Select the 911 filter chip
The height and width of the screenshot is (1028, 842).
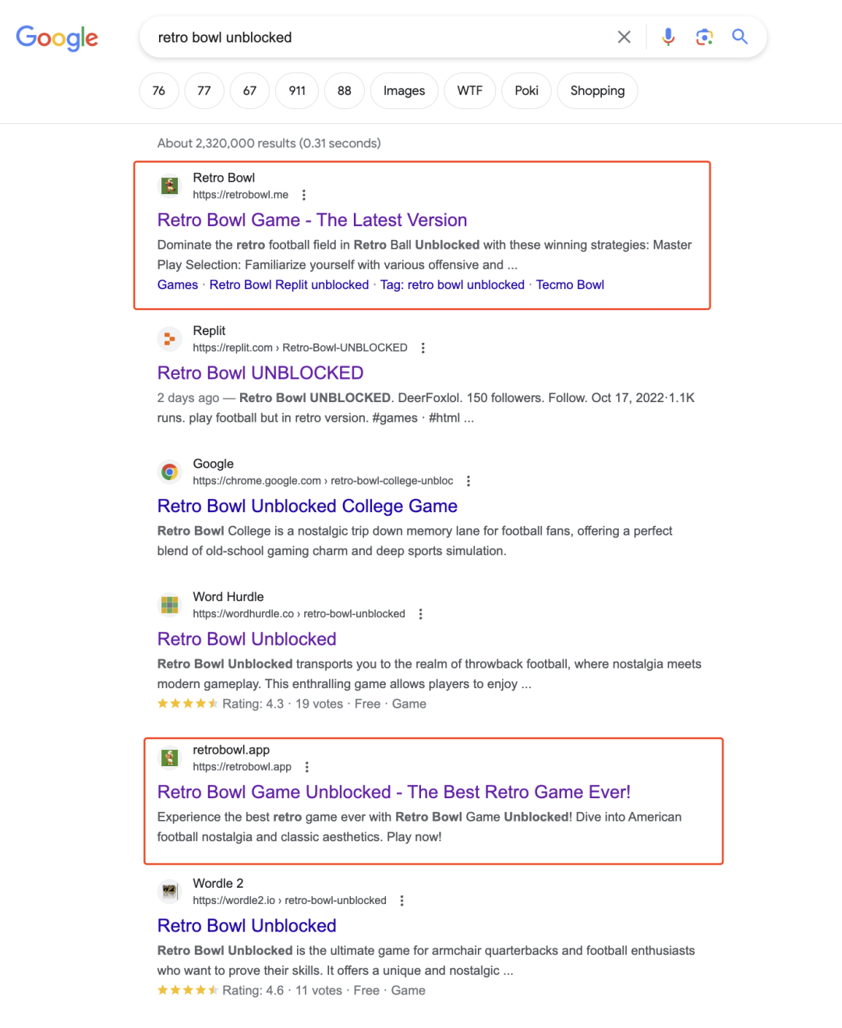pyautogui.click(x=297, y=90)
